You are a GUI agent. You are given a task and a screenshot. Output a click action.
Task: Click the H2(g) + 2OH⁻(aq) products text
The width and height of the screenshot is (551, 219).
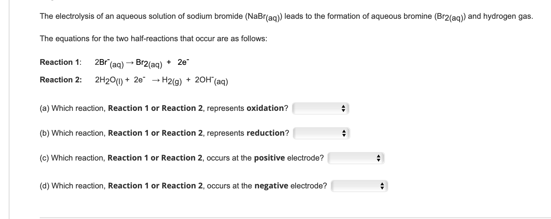coord(195,81)
